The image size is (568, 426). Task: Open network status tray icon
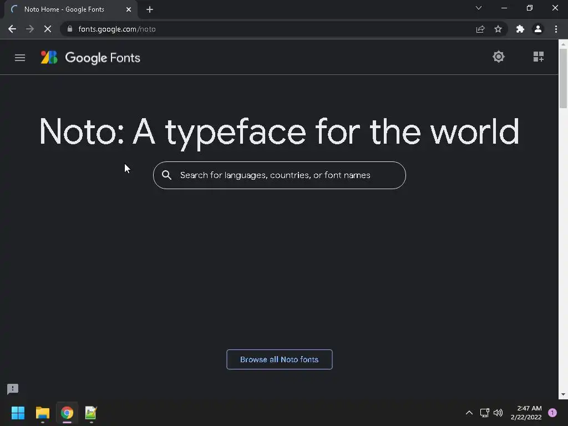pos(484,413)
